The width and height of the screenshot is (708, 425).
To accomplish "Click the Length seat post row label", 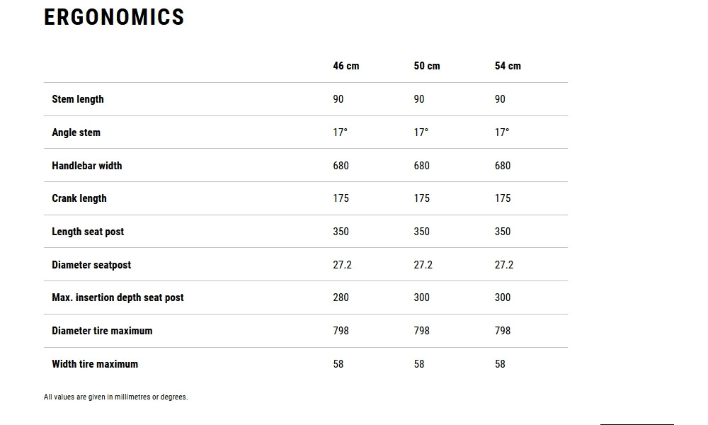I will click(88, 232).
